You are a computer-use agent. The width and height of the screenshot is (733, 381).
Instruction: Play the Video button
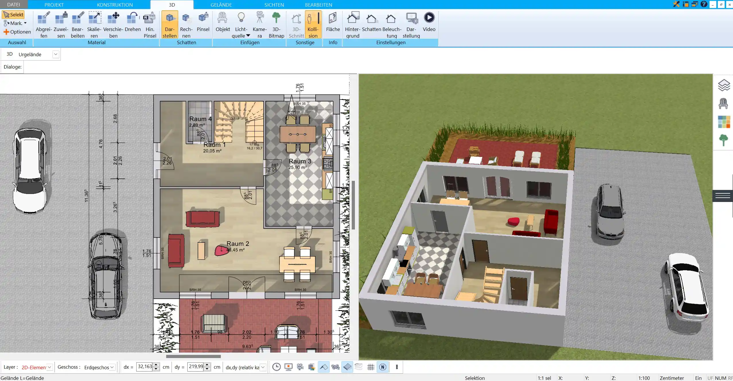click(429, 22)
